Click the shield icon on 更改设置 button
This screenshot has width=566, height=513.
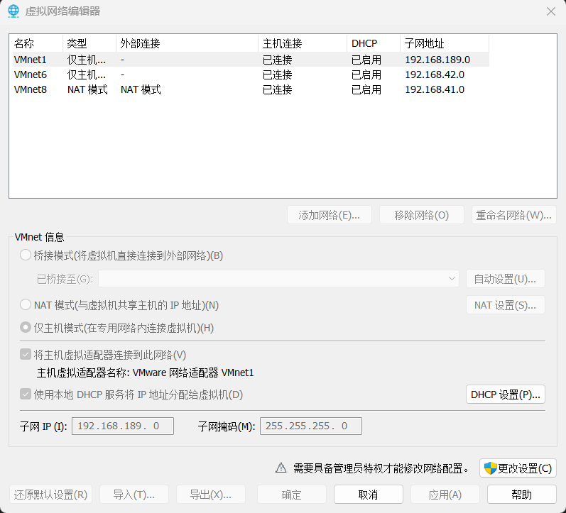(x=490, y=468)
